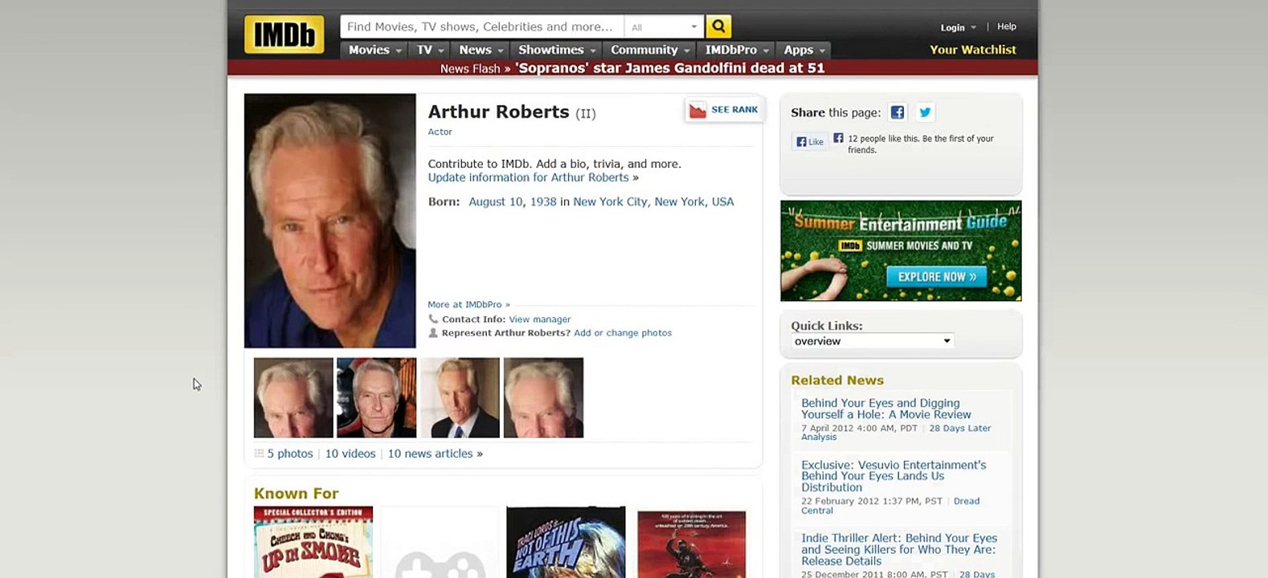Image resolution: width=1268 pixels, height=578 pixels.
Task: Open the TV menu
Action: [x=430, y=50]
